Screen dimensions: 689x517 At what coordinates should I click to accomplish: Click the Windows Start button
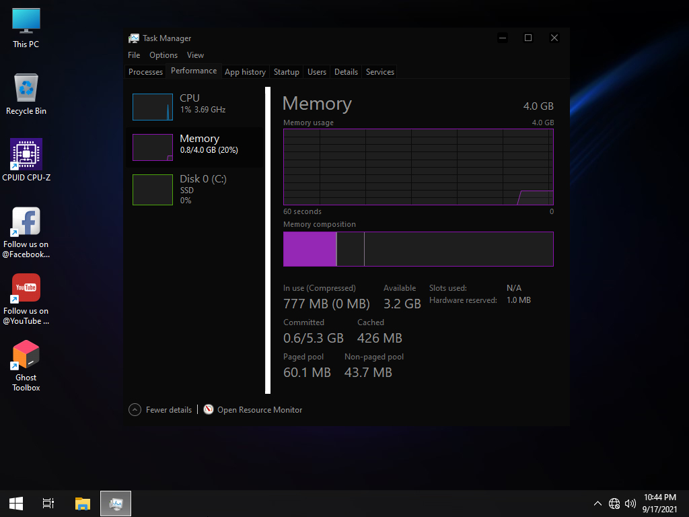point(16,504)
